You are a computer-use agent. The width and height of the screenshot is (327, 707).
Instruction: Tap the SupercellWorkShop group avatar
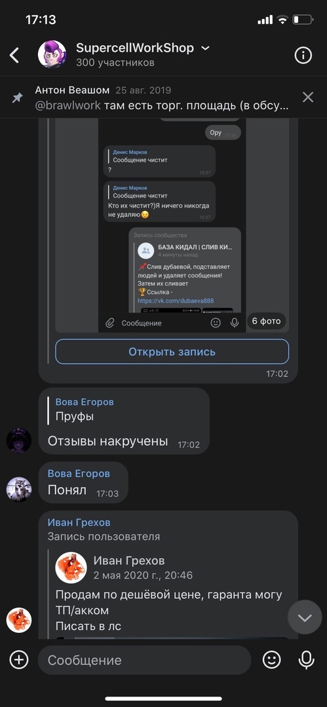tap(52, 54)
